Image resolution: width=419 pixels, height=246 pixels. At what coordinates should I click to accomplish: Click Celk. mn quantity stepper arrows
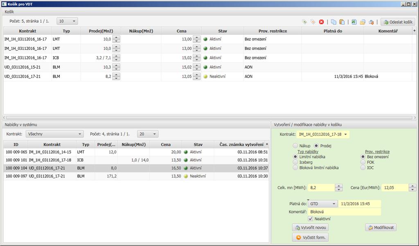[x=338, y=188]
